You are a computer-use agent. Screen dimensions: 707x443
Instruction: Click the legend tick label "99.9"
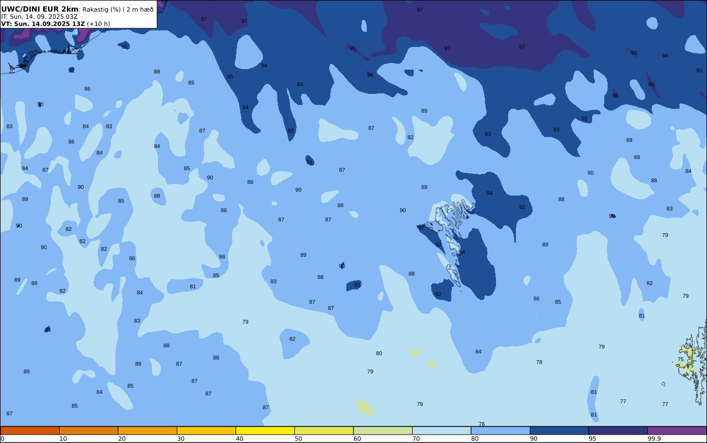(x=655, y=439)
